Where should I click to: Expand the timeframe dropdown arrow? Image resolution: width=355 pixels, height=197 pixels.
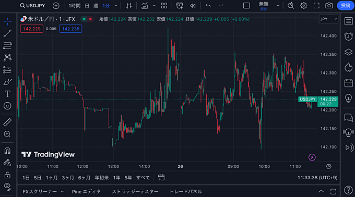pyautogui.click(x=116, y=6)
